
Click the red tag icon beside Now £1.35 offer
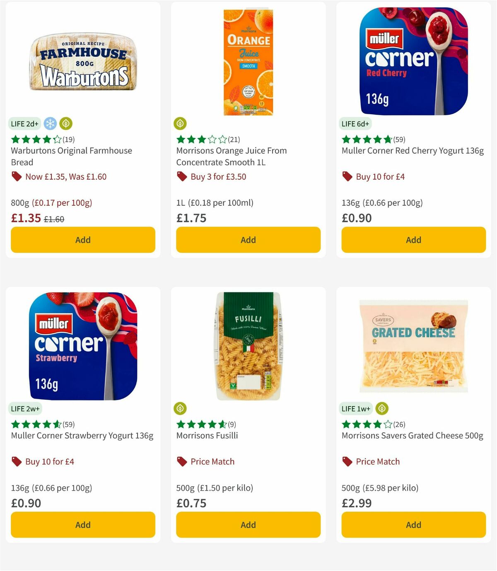[x=16, y=176]
